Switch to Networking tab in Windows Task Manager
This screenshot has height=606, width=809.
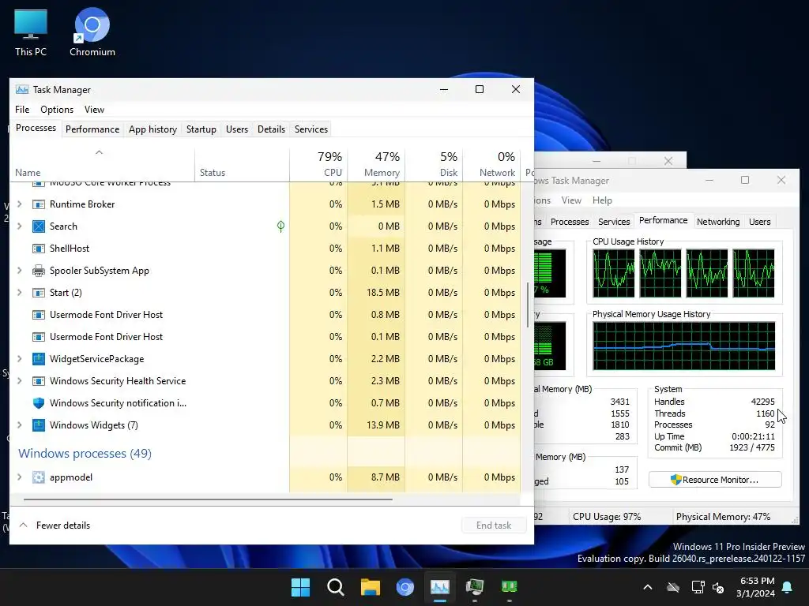718,222
